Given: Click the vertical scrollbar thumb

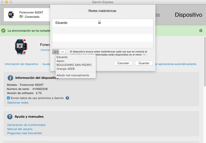Looking at the screenshot, I should point(205,62).
